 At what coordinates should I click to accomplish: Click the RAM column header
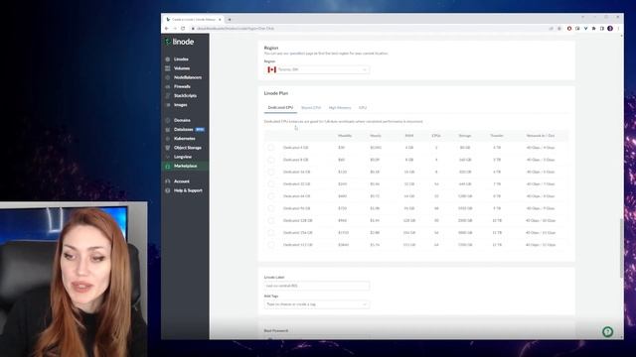pos(409,136)
